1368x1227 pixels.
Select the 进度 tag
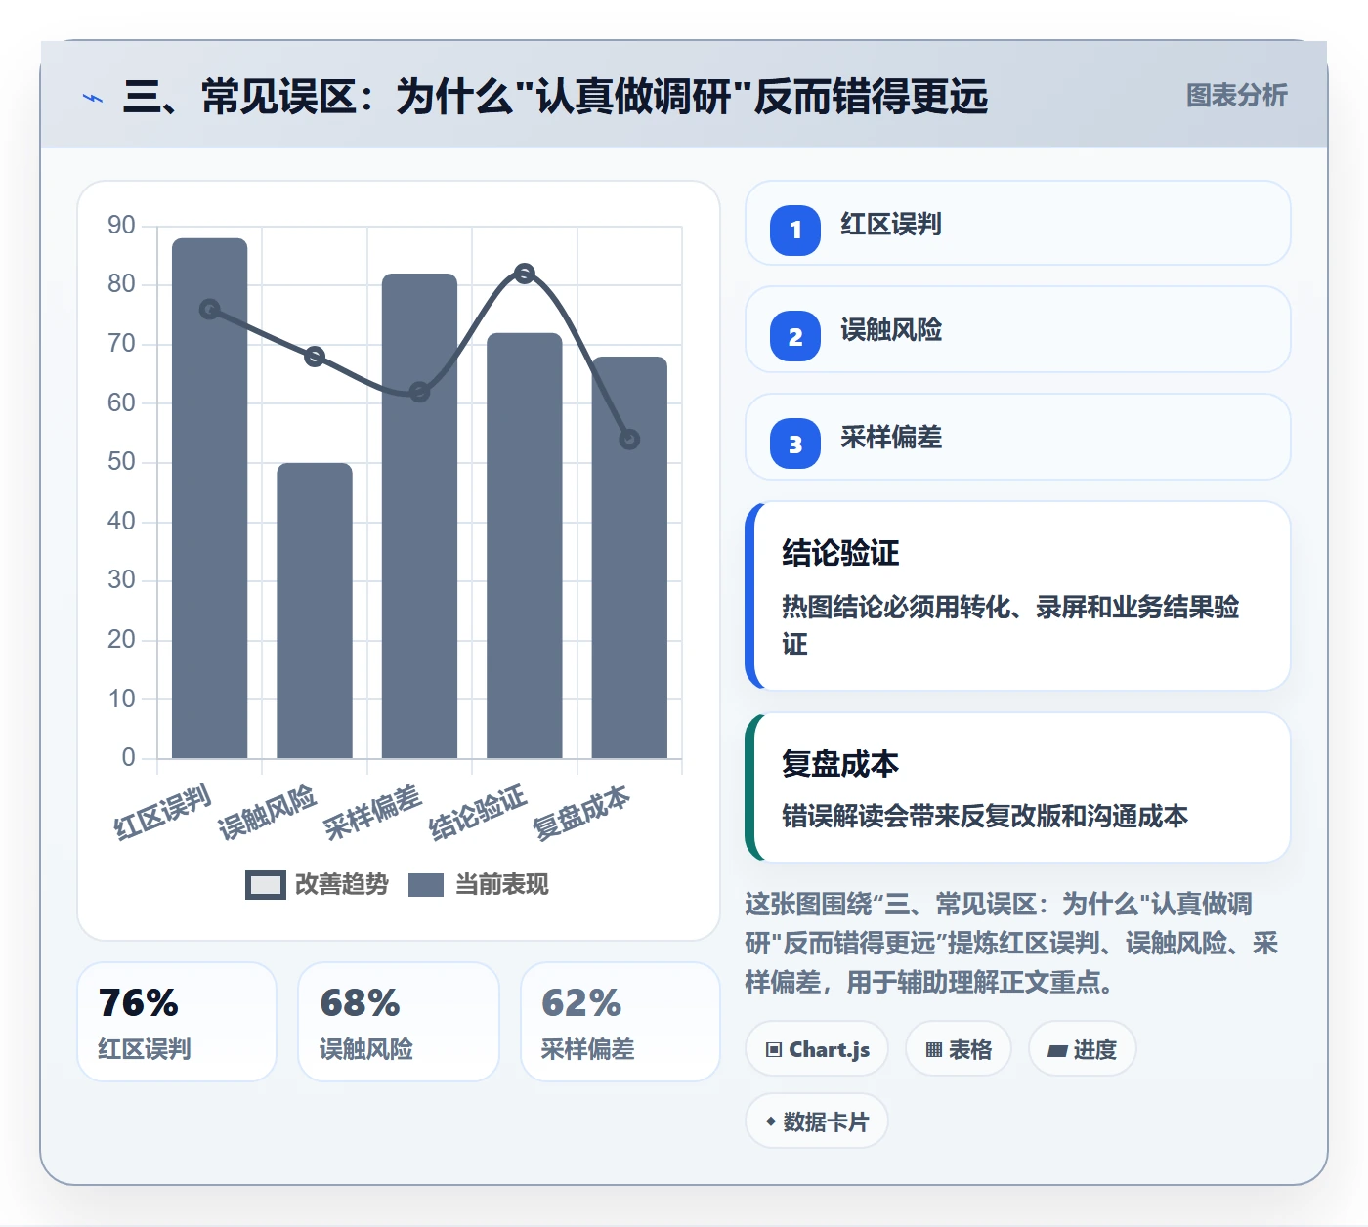click(1083, 1049)
